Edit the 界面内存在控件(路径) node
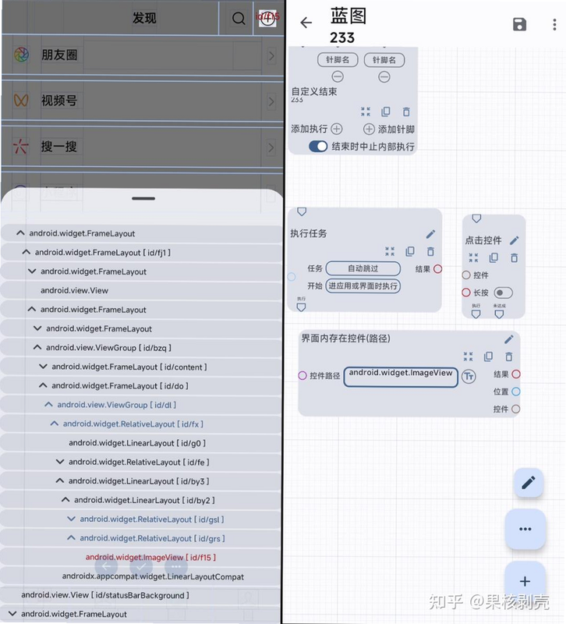This screenshot has width=566, height=624. click(x=509, y=339)
